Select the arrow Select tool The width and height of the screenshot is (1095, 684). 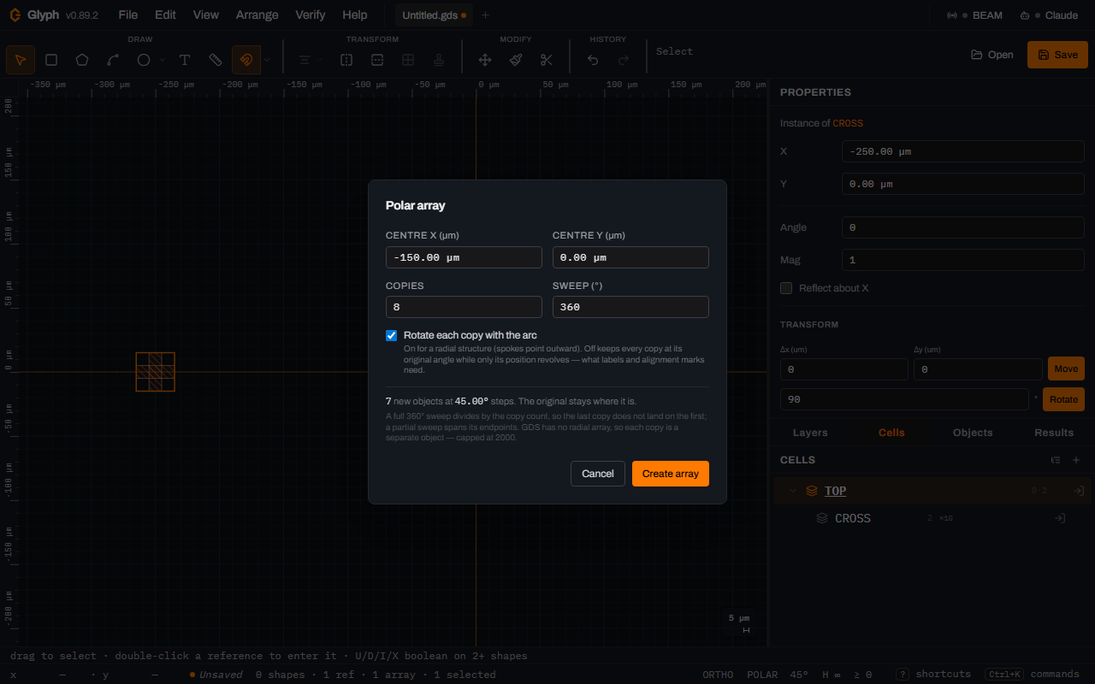click(21, 60)
